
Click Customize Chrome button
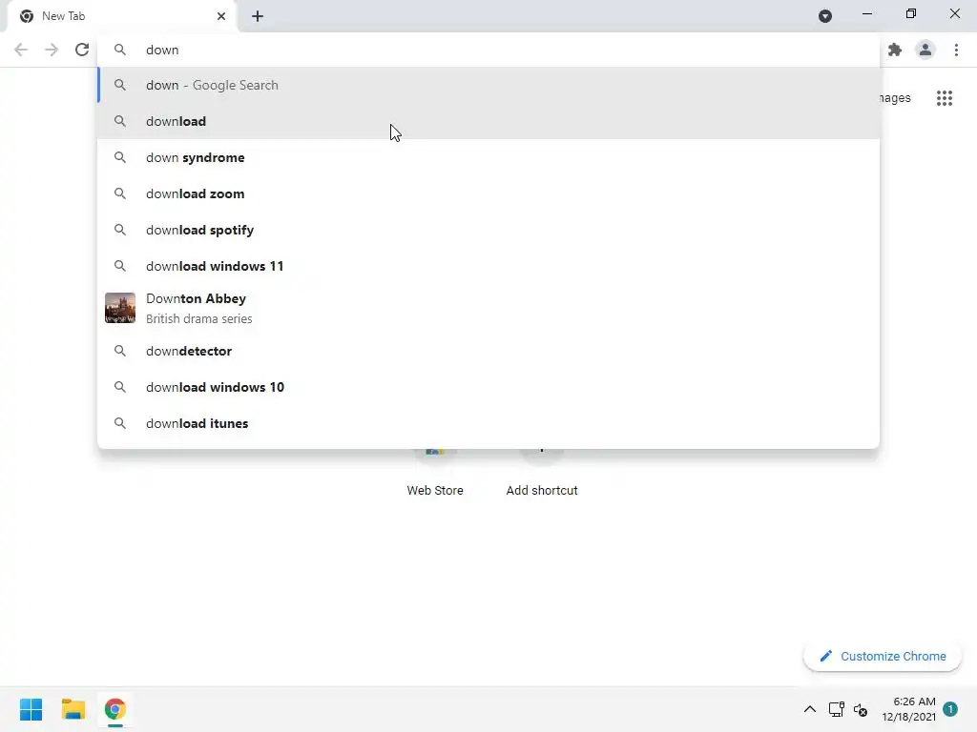click(x=883, y=656)
